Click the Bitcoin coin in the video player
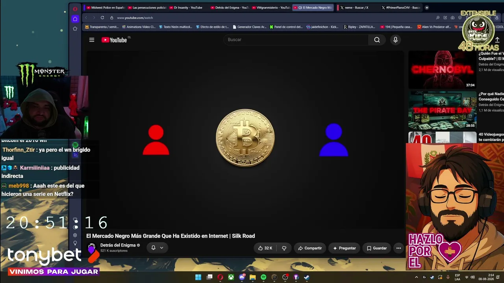This screenshot has height=283, width=504. (x=245, y=138)
